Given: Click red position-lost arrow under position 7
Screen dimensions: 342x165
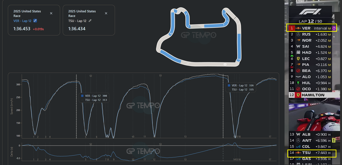Looking at the screenshot, I should [292, 67].
